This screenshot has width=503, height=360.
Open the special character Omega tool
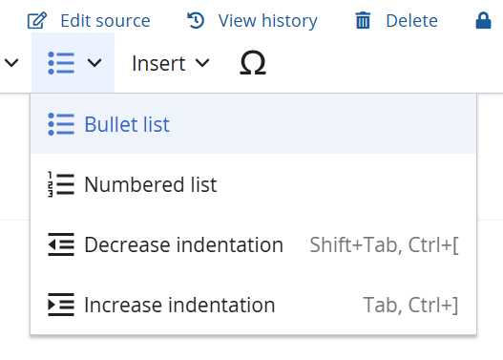click(253, 63)
